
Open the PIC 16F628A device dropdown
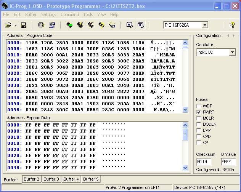tap(205, 25)
